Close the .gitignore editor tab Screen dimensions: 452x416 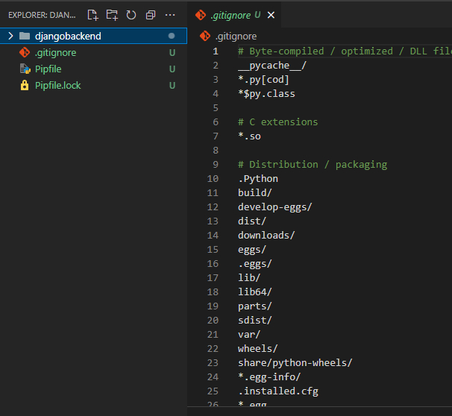point(271,15)
